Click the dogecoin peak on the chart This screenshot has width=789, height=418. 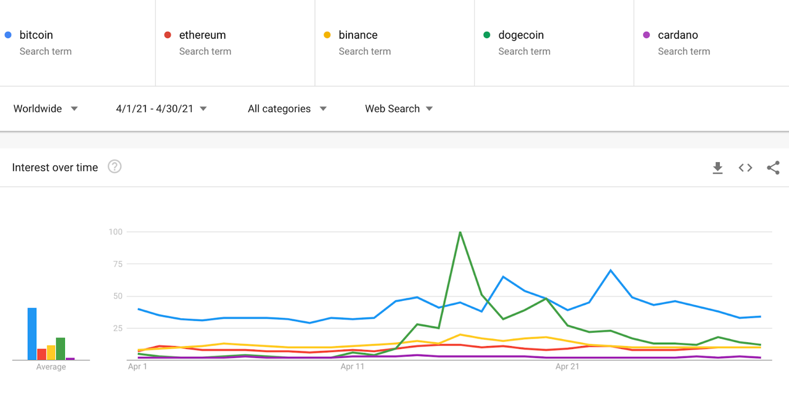[460, 232]
